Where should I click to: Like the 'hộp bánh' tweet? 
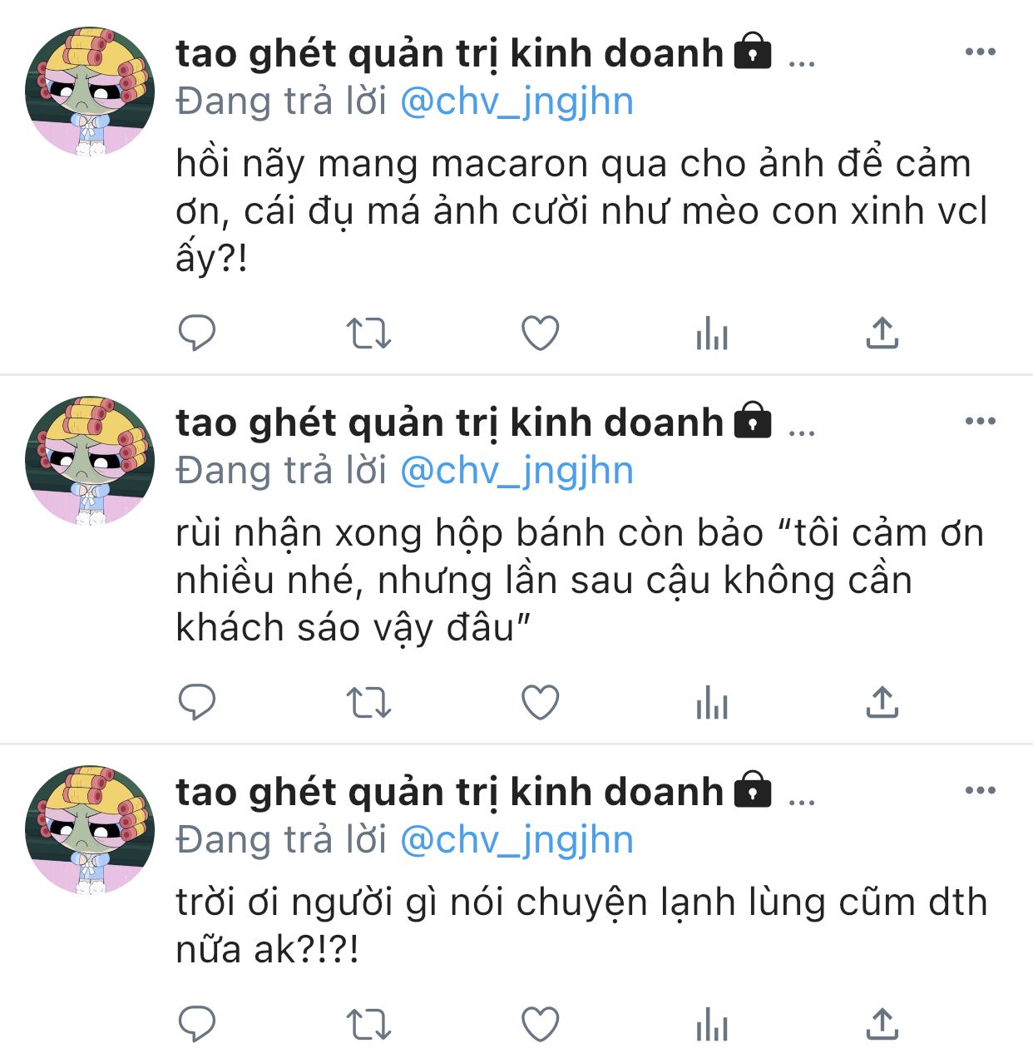540,703
